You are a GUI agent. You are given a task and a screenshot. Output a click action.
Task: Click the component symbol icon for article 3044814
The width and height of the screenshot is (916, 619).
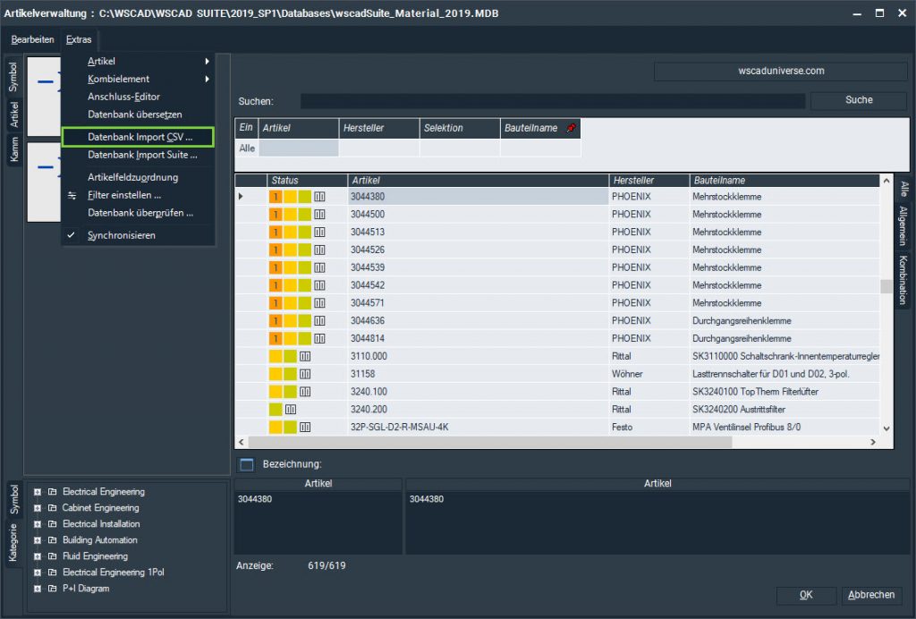click(319, 339)
